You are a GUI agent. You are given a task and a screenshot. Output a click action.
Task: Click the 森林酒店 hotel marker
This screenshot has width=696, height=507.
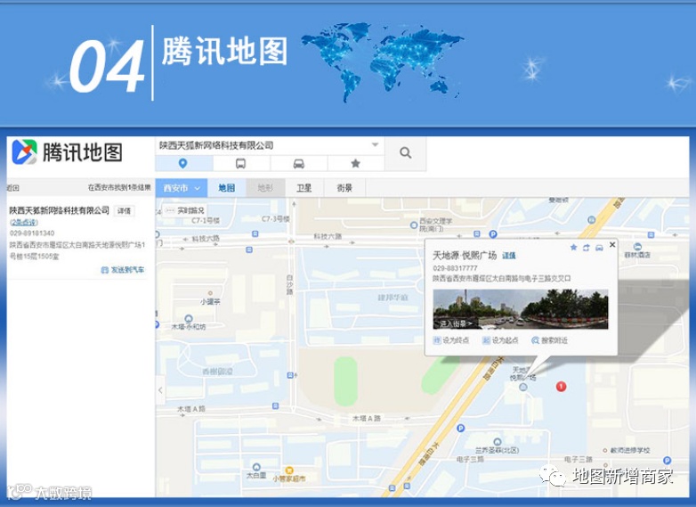[x=637, y=247]
